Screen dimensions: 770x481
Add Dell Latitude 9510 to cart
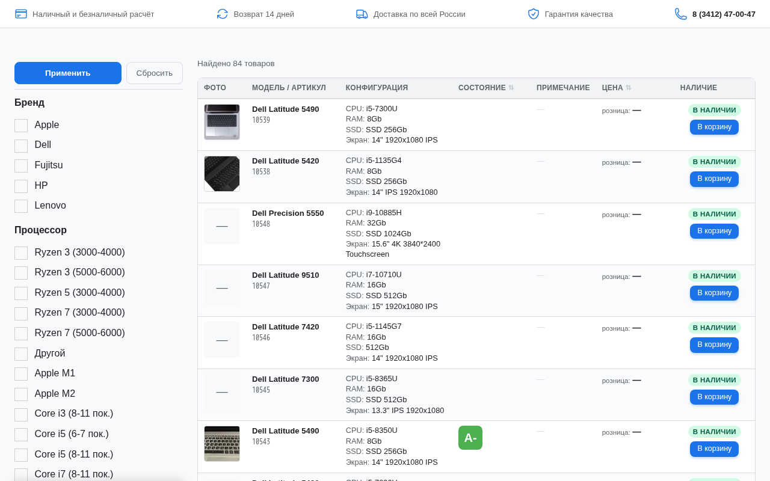[x=714, y=293]
